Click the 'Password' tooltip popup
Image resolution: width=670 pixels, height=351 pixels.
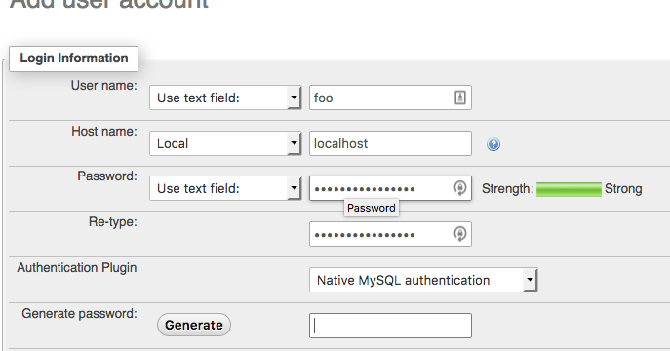click(372, 208)
